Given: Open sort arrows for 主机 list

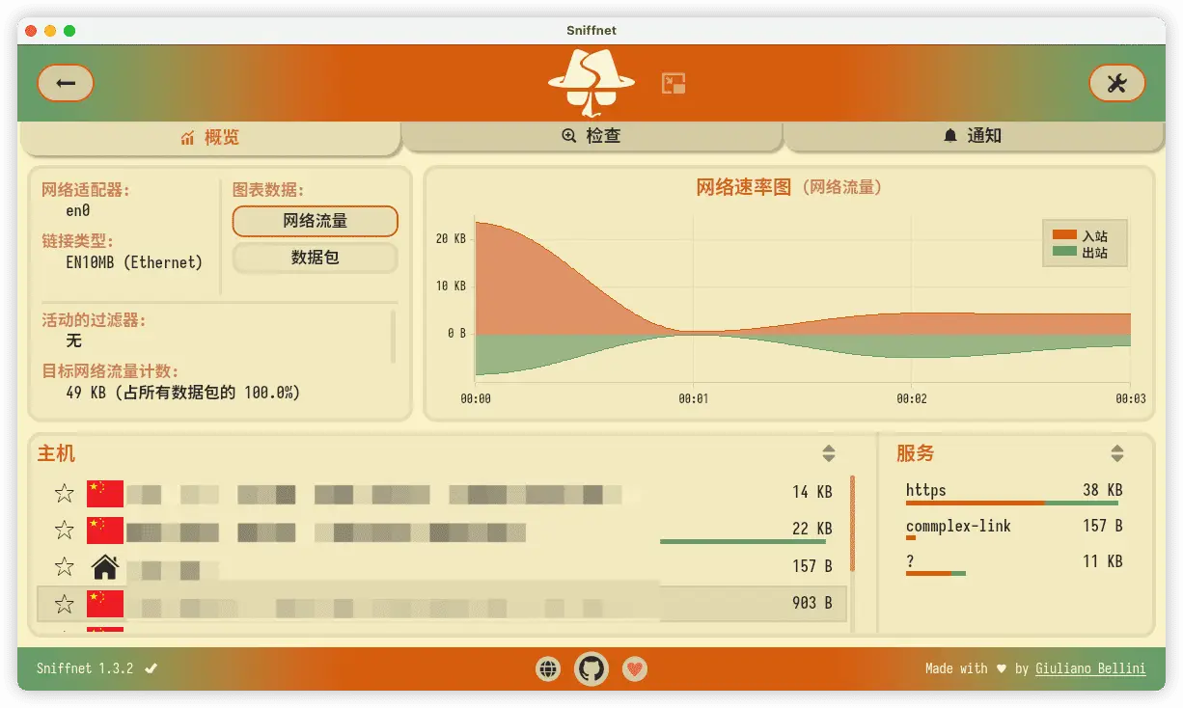Looking at the screenshot, I should [828, 453].
